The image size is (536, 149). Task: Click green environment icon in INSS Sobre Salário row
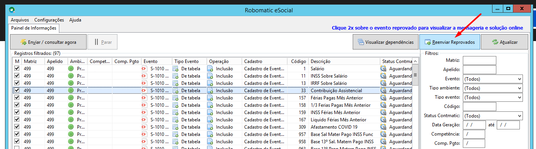tap(71, 76)
